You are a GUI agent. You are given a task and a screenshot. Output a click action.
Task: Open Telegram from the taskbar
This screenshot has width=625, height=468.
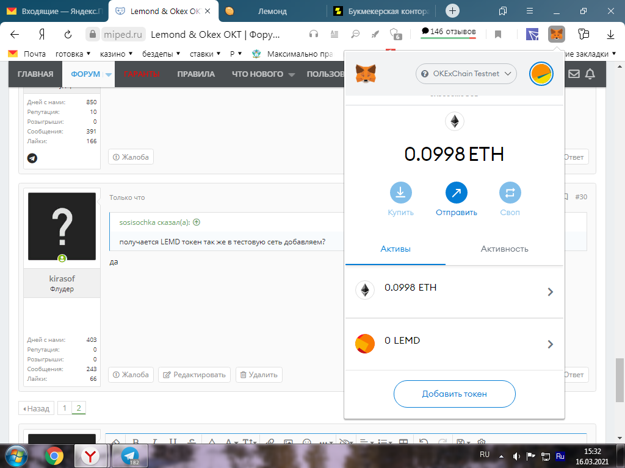tap(130, 456)
